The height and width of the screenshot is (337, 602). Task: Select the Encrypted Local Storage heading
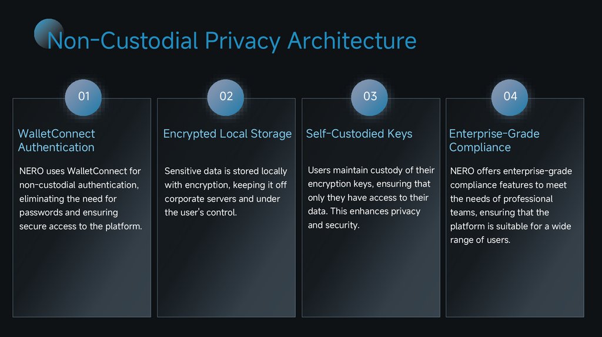click(228, 134)
